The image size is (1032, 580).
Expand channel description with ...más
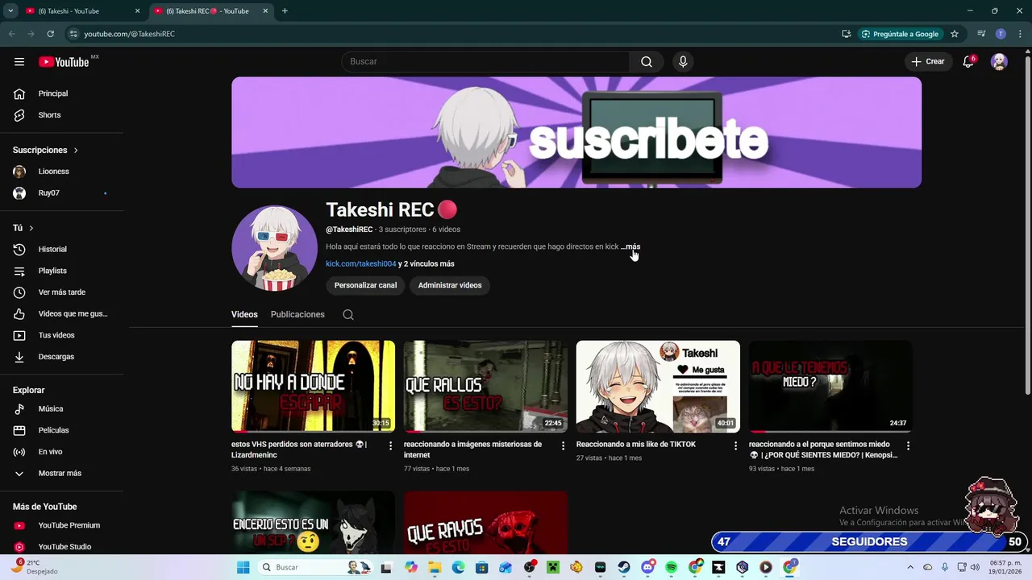(630, 246)
